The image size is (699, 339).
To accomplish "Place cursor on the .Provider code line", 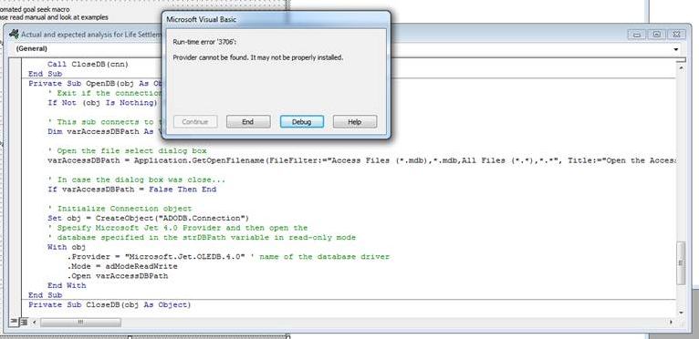I will (x=228, y=257).
